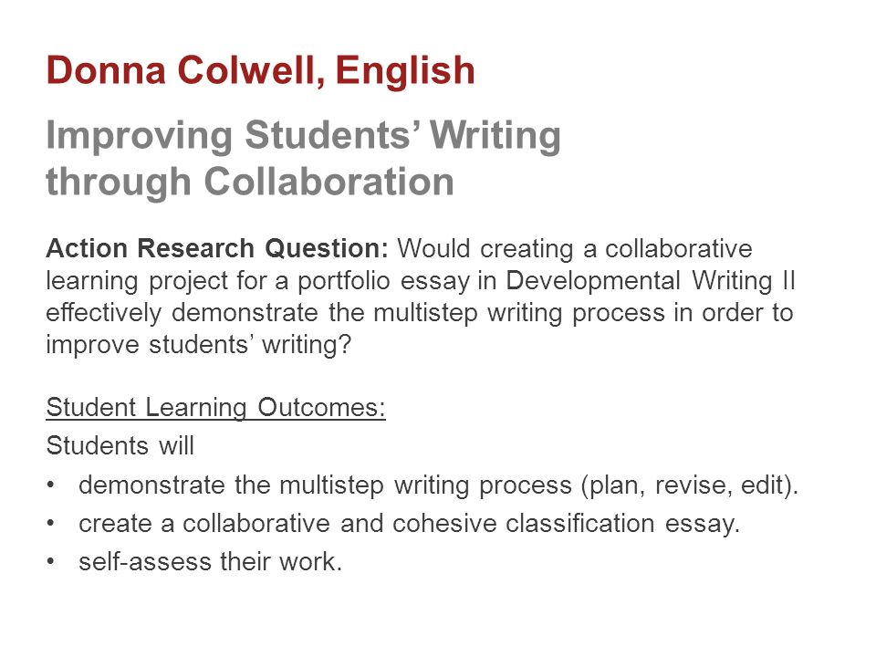Click the first bullet point marker

click(51, 485)
